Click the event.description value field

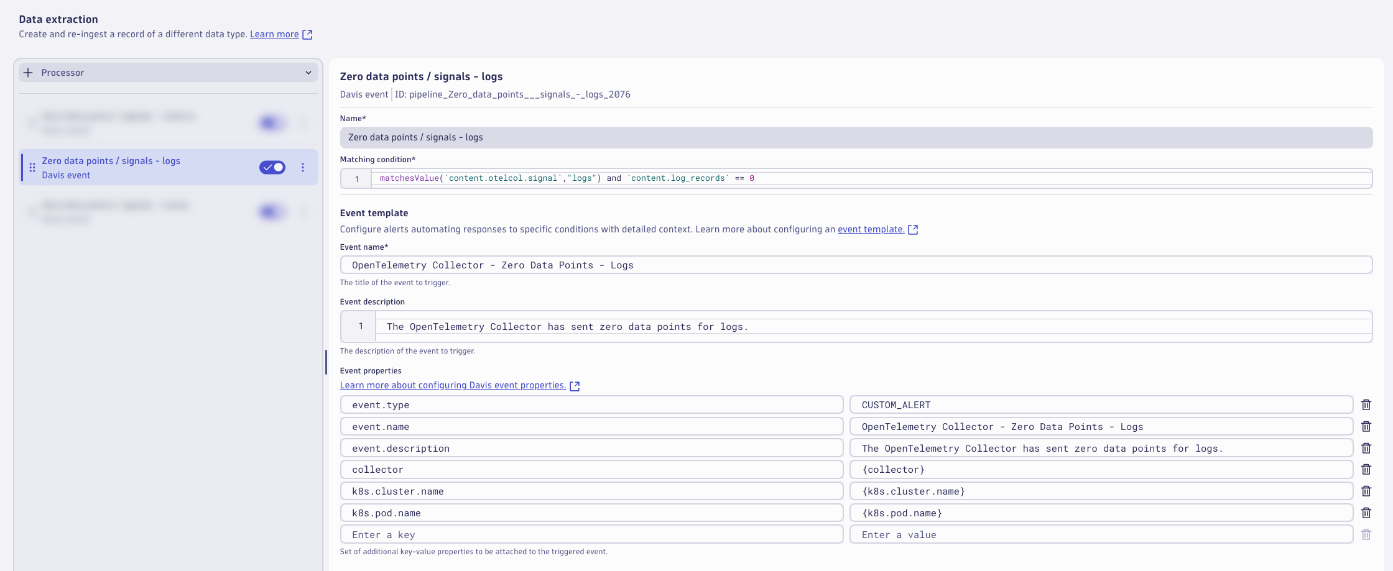tap(1101, 448)
